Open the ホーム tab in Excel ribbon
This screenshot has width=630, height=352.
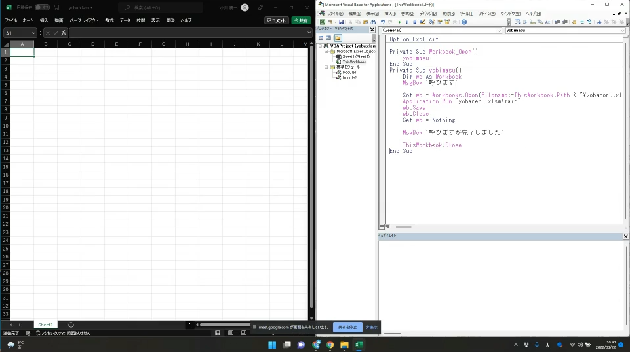[x=28, y=20]
